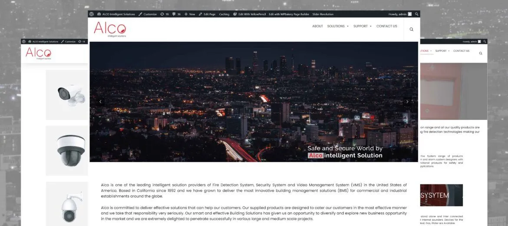Open the ABOUT menu item
The height and width of the screenshot is (226, 508).
317,26
